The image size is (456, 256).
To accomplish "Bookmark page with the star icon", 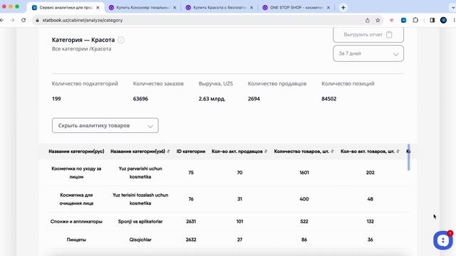I will [x=378, y=21].
